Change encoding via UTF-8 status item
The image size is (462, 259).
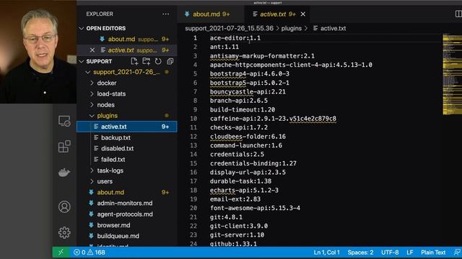click(390, 253)
